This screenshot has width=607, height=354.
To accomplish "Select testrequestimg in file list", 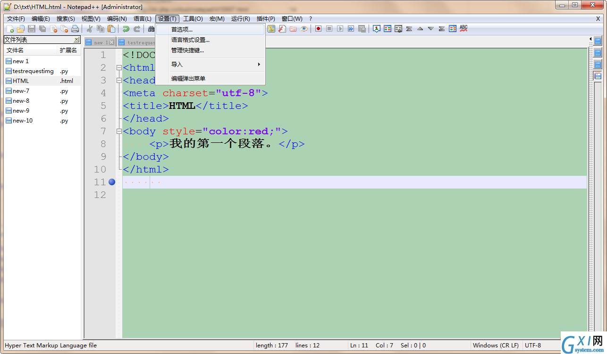I will (x=42, y=71).
